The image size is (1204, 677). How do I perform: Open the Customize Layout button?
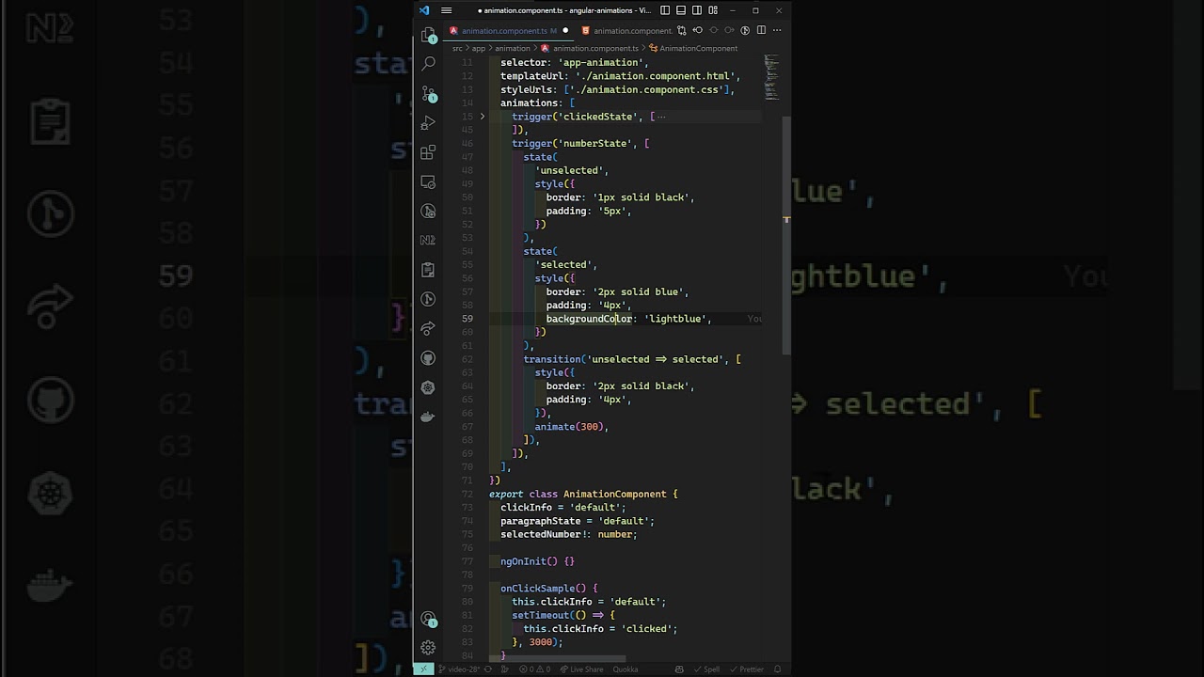click(x=713, y=10)
